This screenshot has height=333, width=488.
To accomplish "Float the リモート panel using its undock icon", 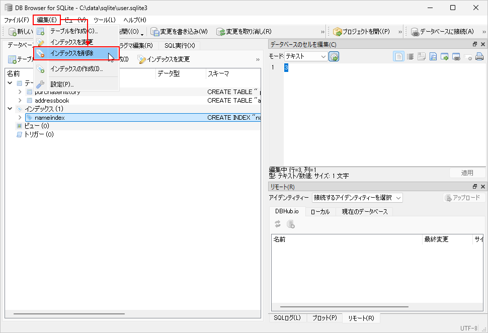I will click(474, 187).
